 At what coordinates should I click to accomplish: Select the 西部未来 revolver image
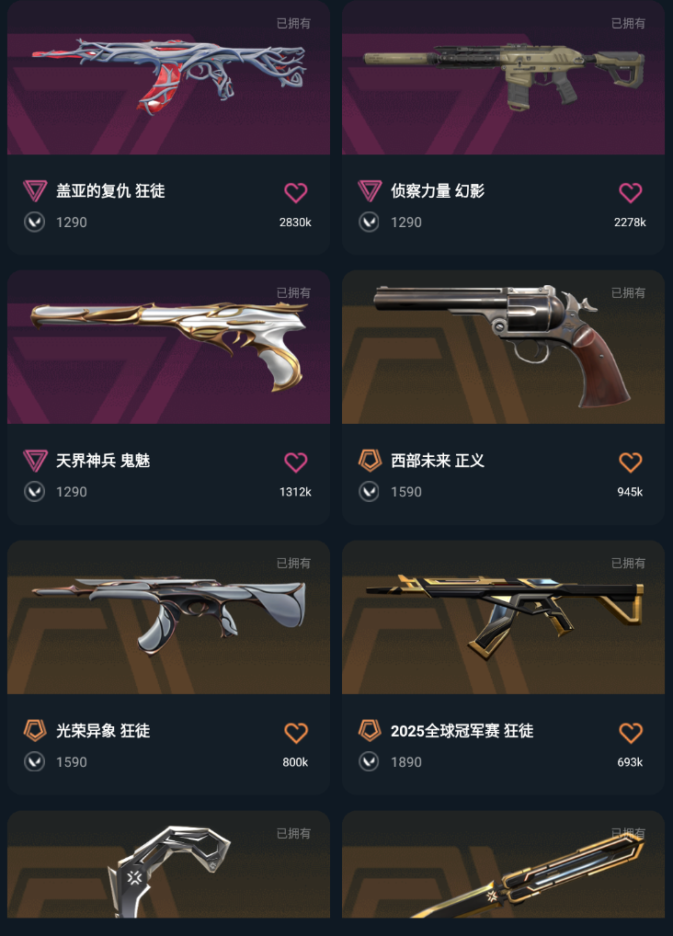pyautogui.click(x=503, y=347)
